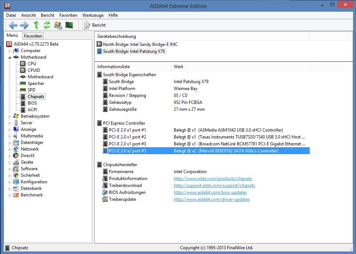Select the CPUID tree item
The width and height of the screenshot is (356, 254).
[34, 70]
